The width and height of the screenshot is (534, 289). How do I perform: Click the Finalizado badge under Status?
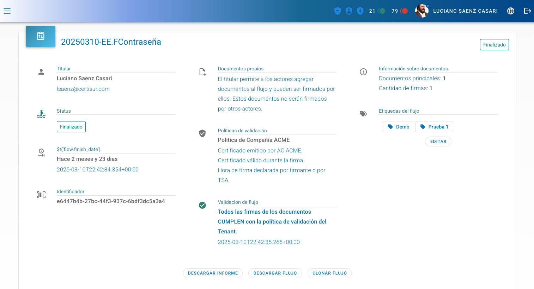click(71, 127)
